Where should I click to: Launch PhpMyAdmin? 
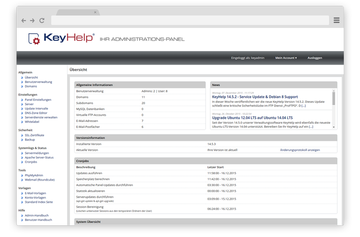34,175
